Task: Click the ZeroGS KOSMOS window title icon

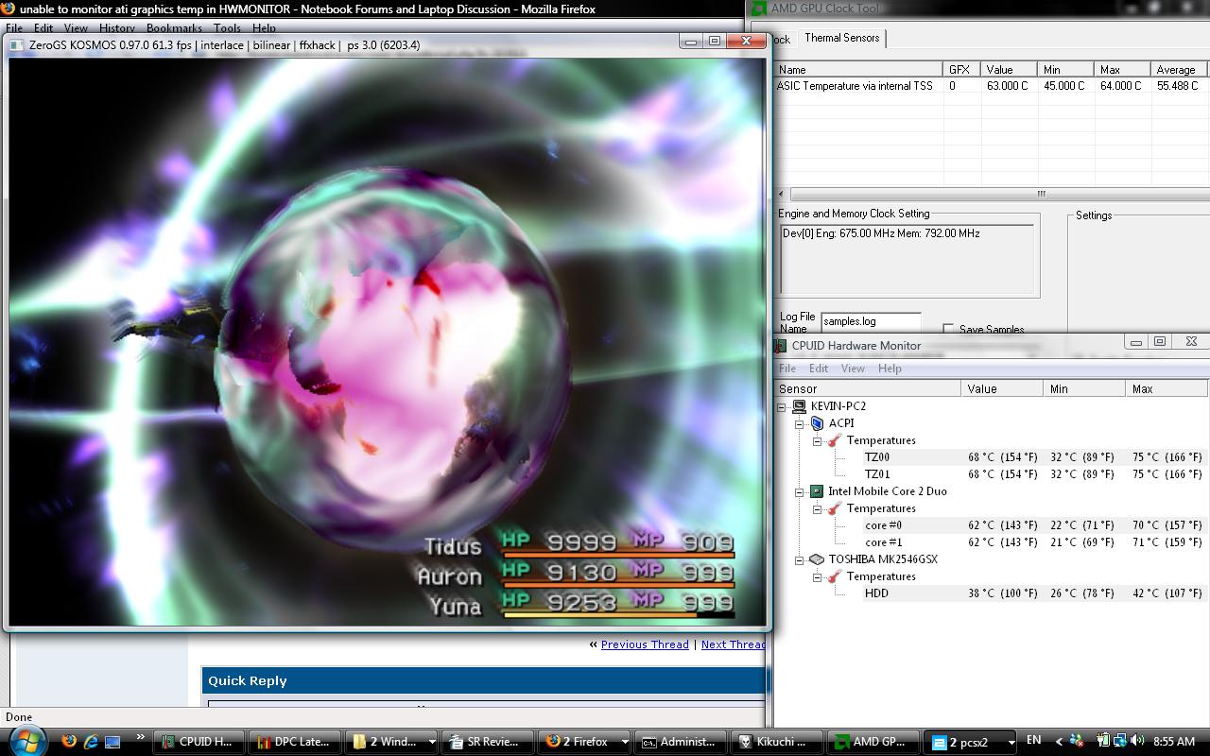Action: click(16, 44)
